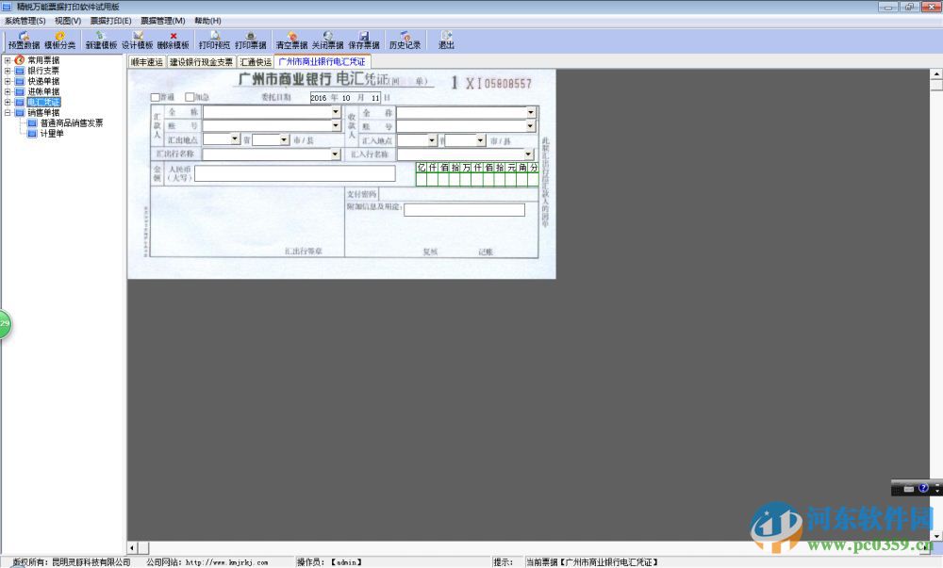Select 普通商品销售发票 tree item
Screen dimensions: 943x568
(72, 123)
